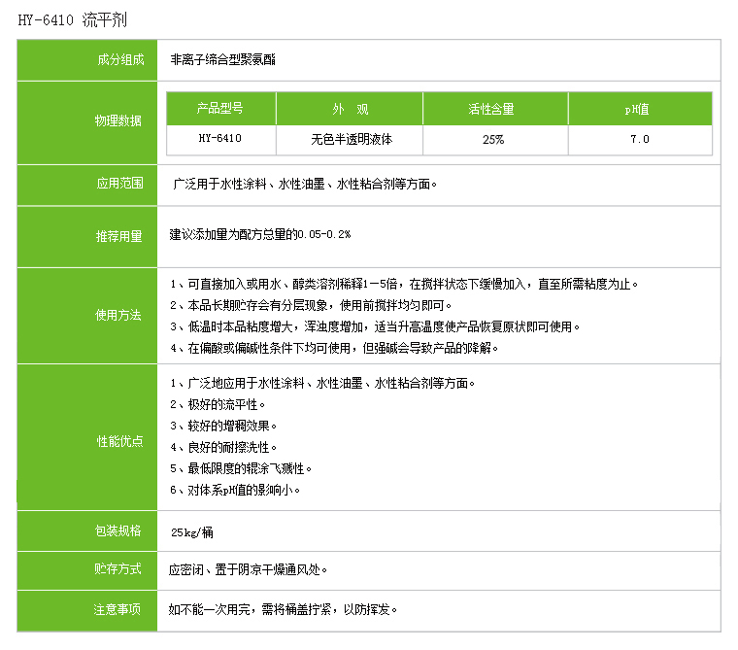The width and height of the screenshot is (738, 650).
Task: Click the "HY-6410 流平剂" page title
Action: click(x=72, y=19)
